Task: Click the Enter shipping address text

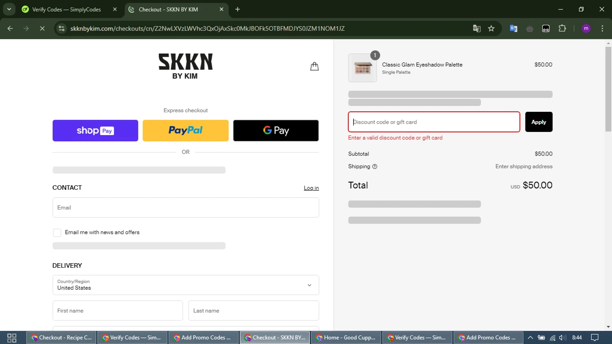Action: click(524, 166)
